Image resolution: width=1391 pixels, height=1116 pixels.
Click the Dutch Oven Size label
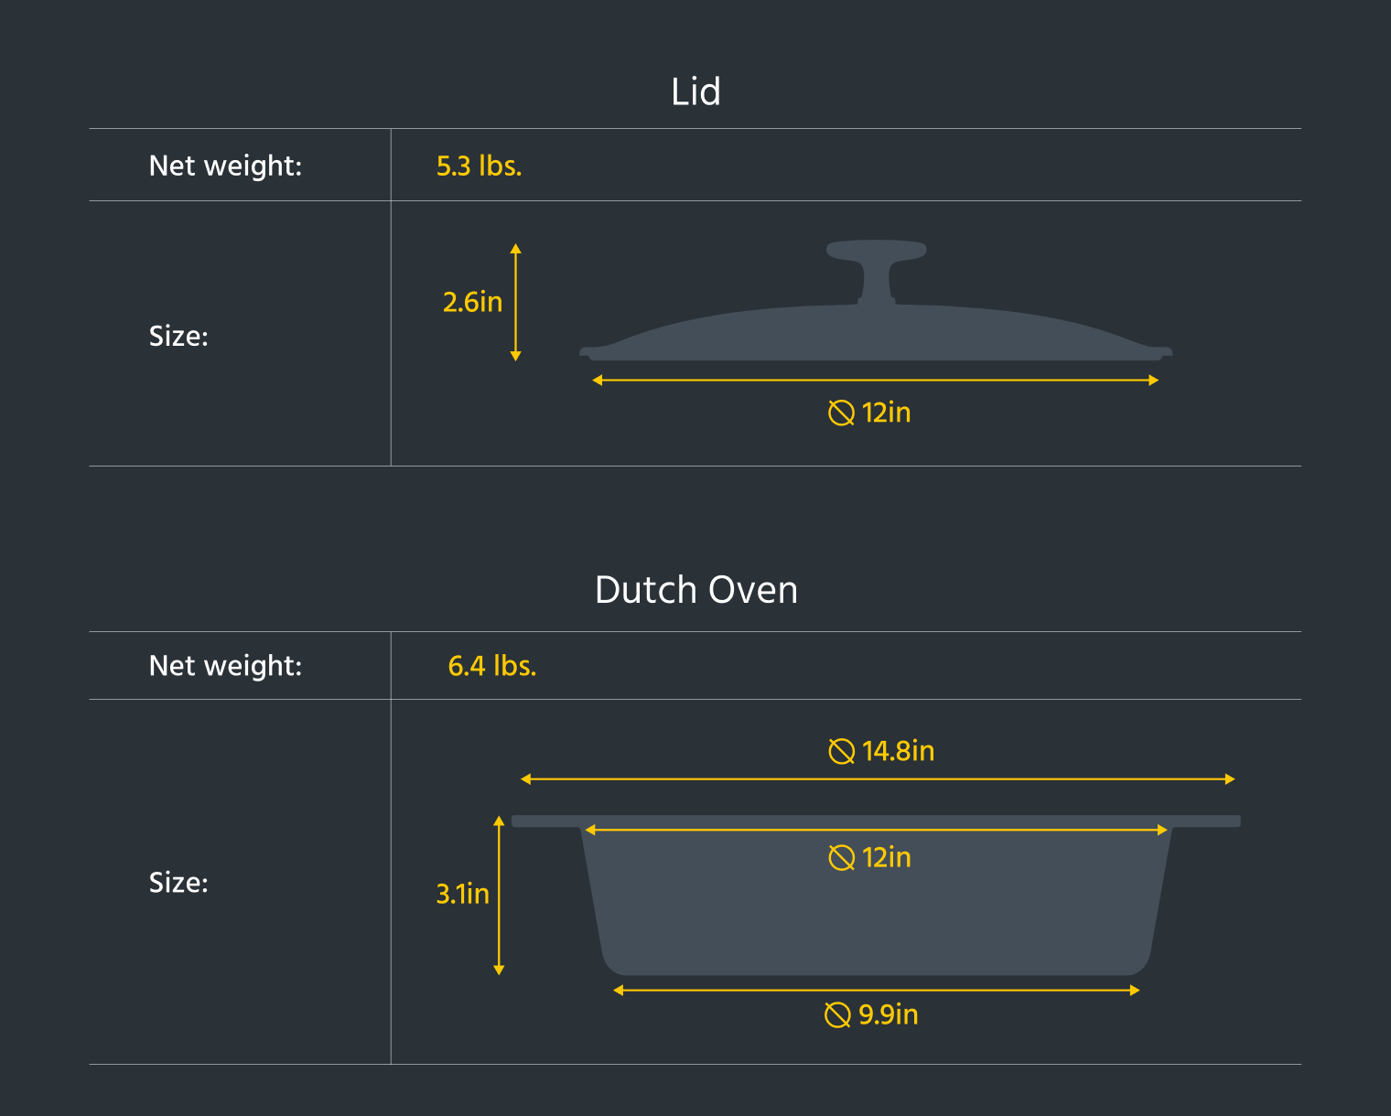[178, 883]
